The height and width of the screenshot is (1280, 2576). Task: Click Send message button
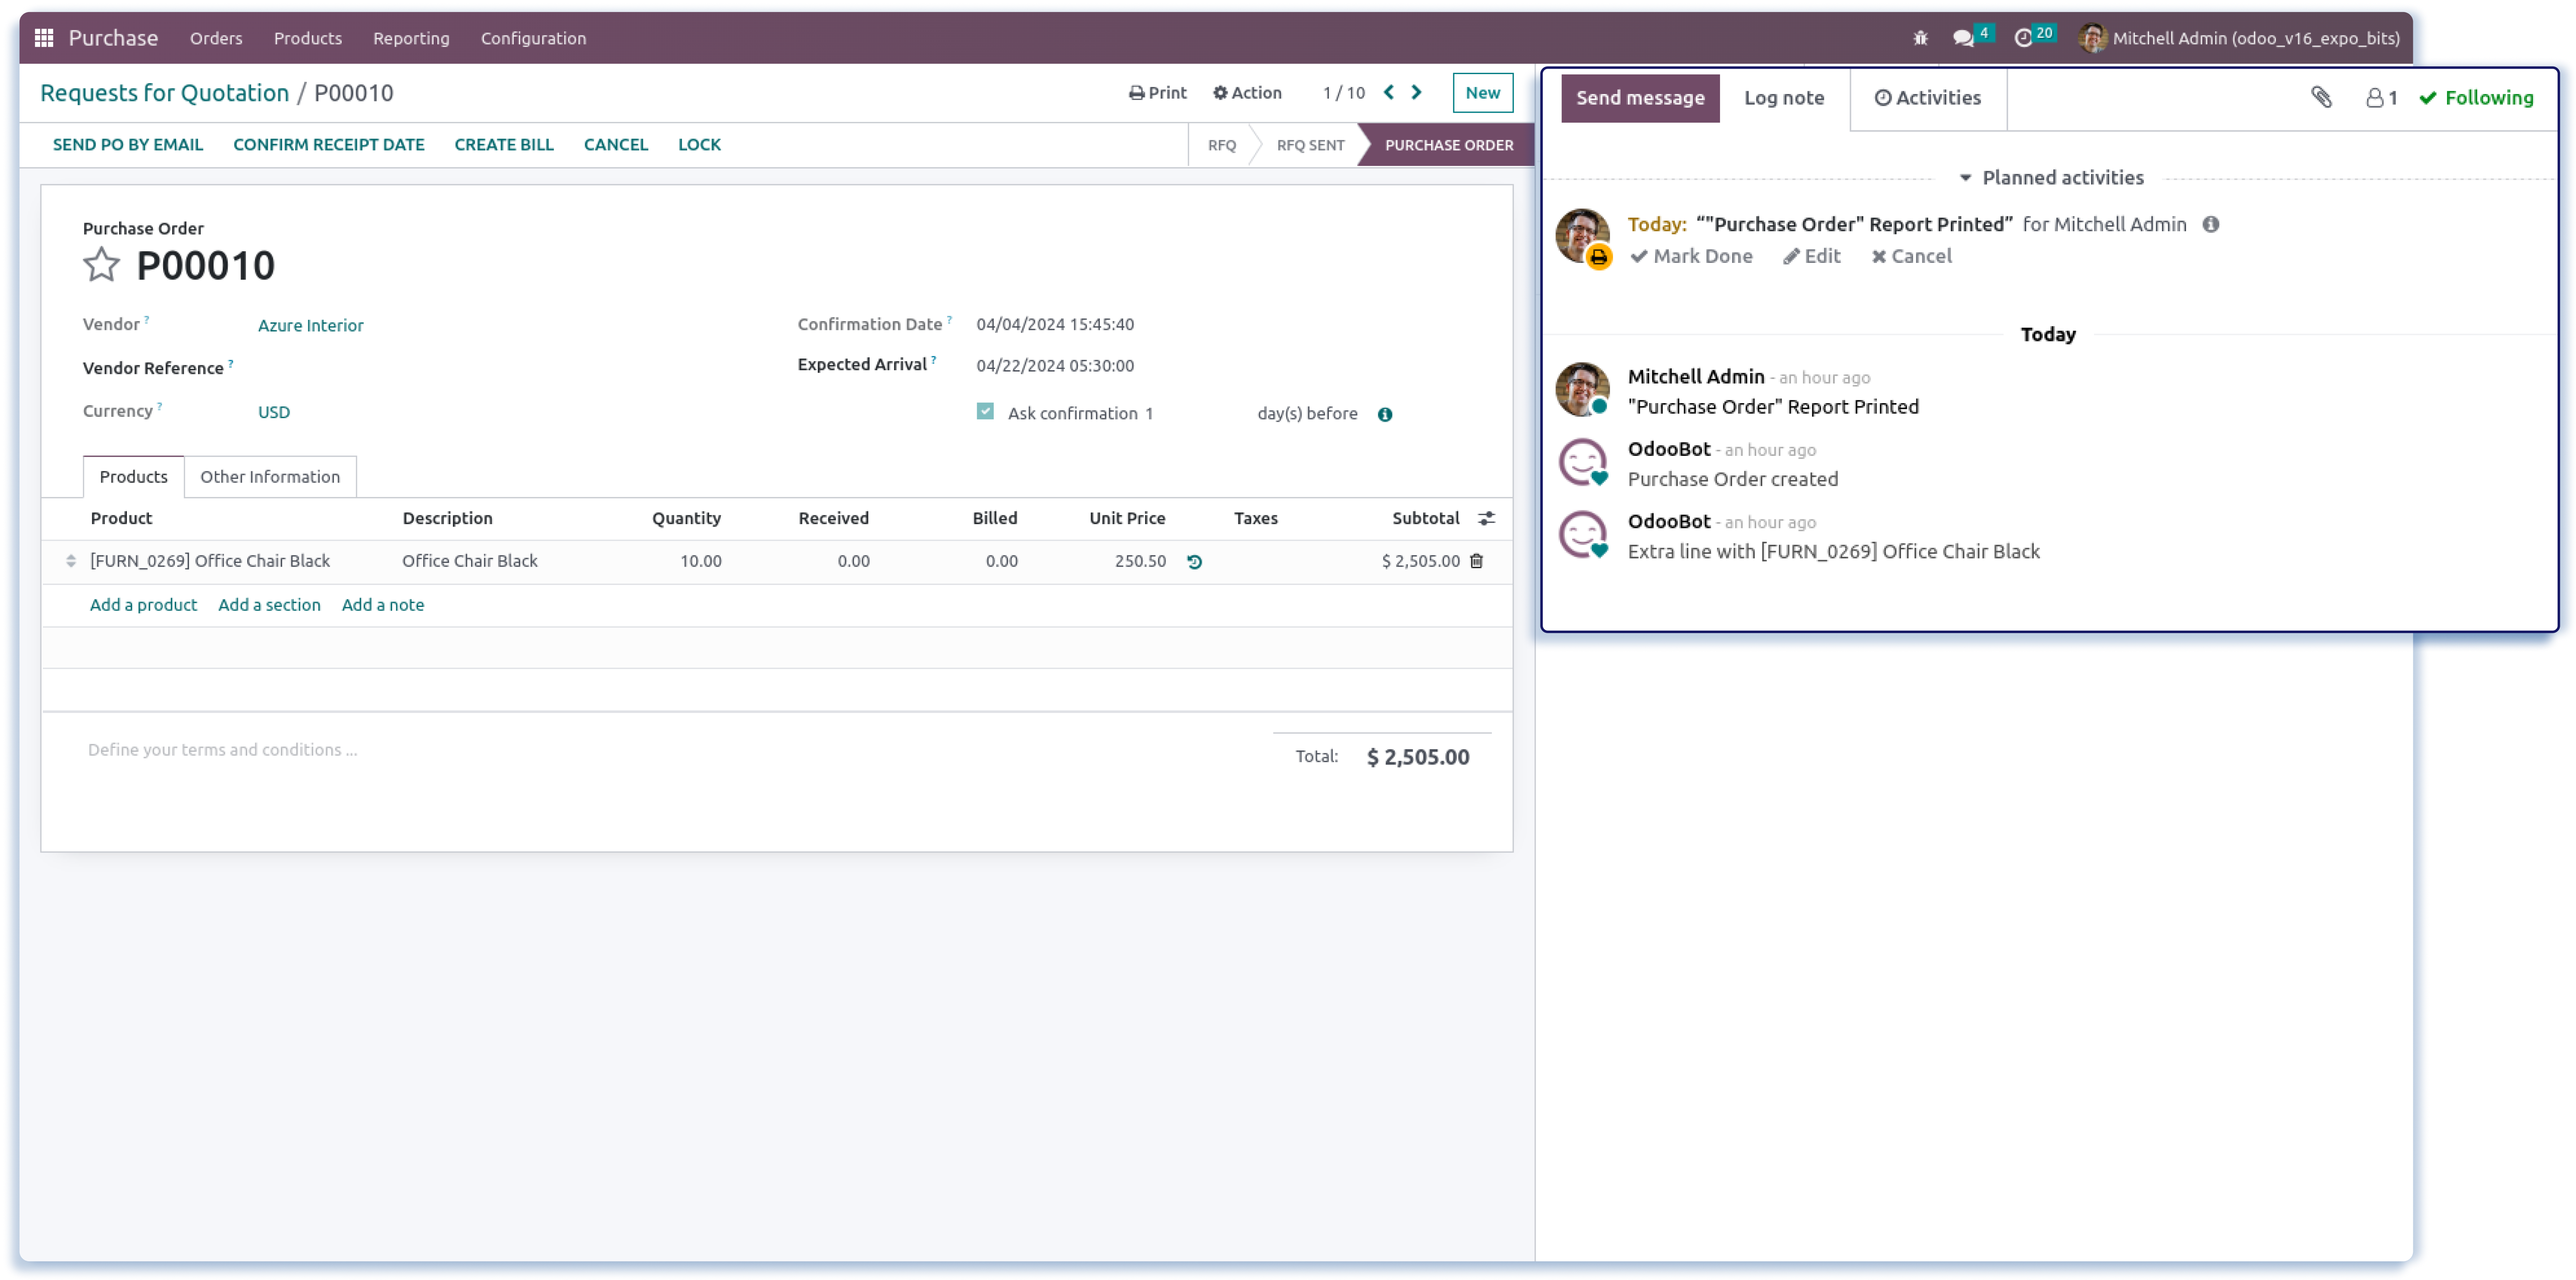click(x=1640, y=98)
